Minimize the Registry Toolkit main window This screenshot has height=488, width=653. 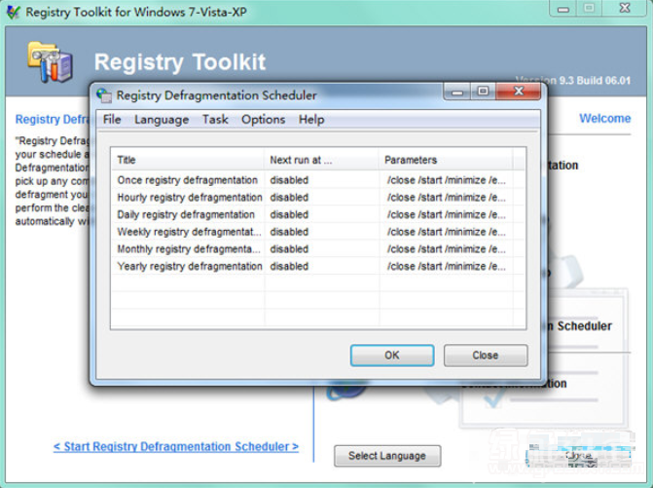click(x=563, y=9)
